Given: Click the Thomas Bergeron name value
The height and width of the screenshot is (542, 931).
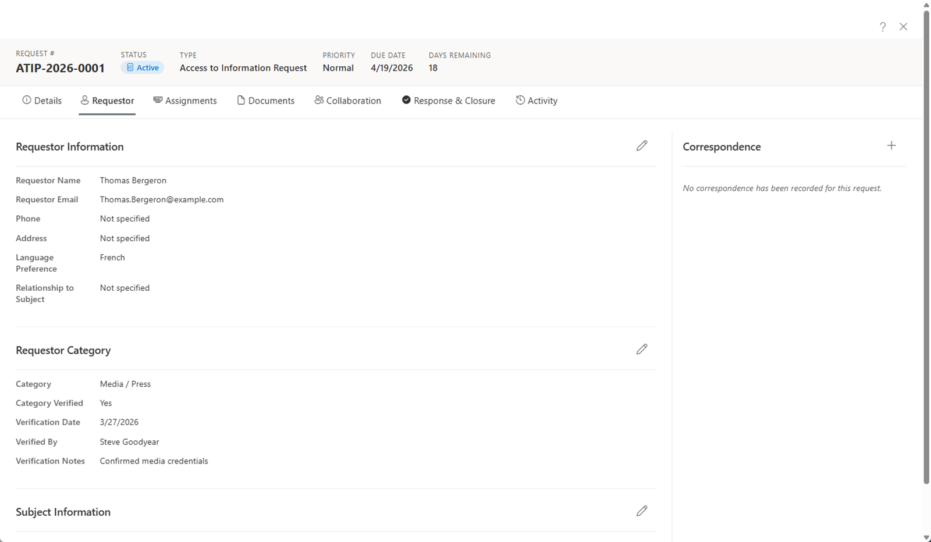Looking at the screenshot, I should (x=133, y=180).
